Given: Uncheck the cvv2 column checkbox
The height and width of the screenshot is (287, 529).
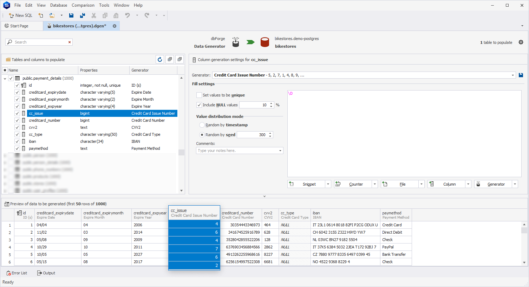Looking at the screenshot, I should click(17, 127).
